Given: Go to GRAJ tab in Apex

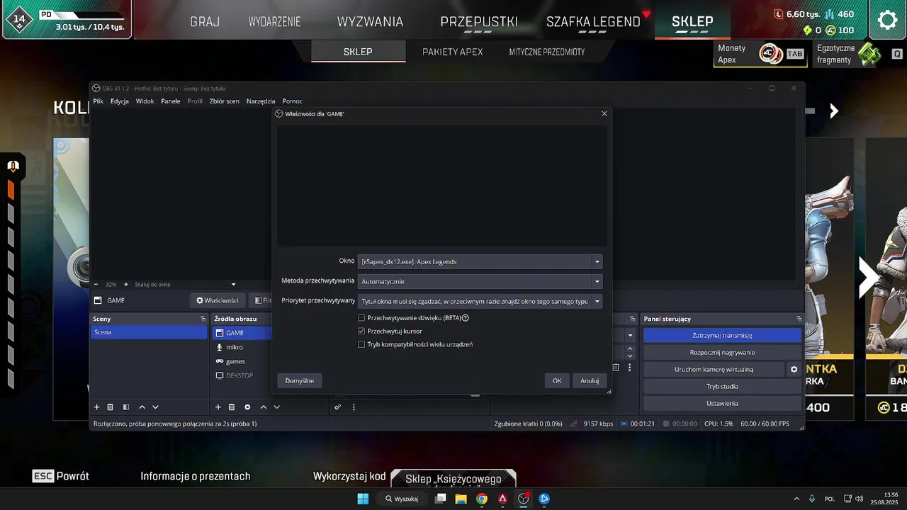Looking at the screenshot, I should 205,21.
